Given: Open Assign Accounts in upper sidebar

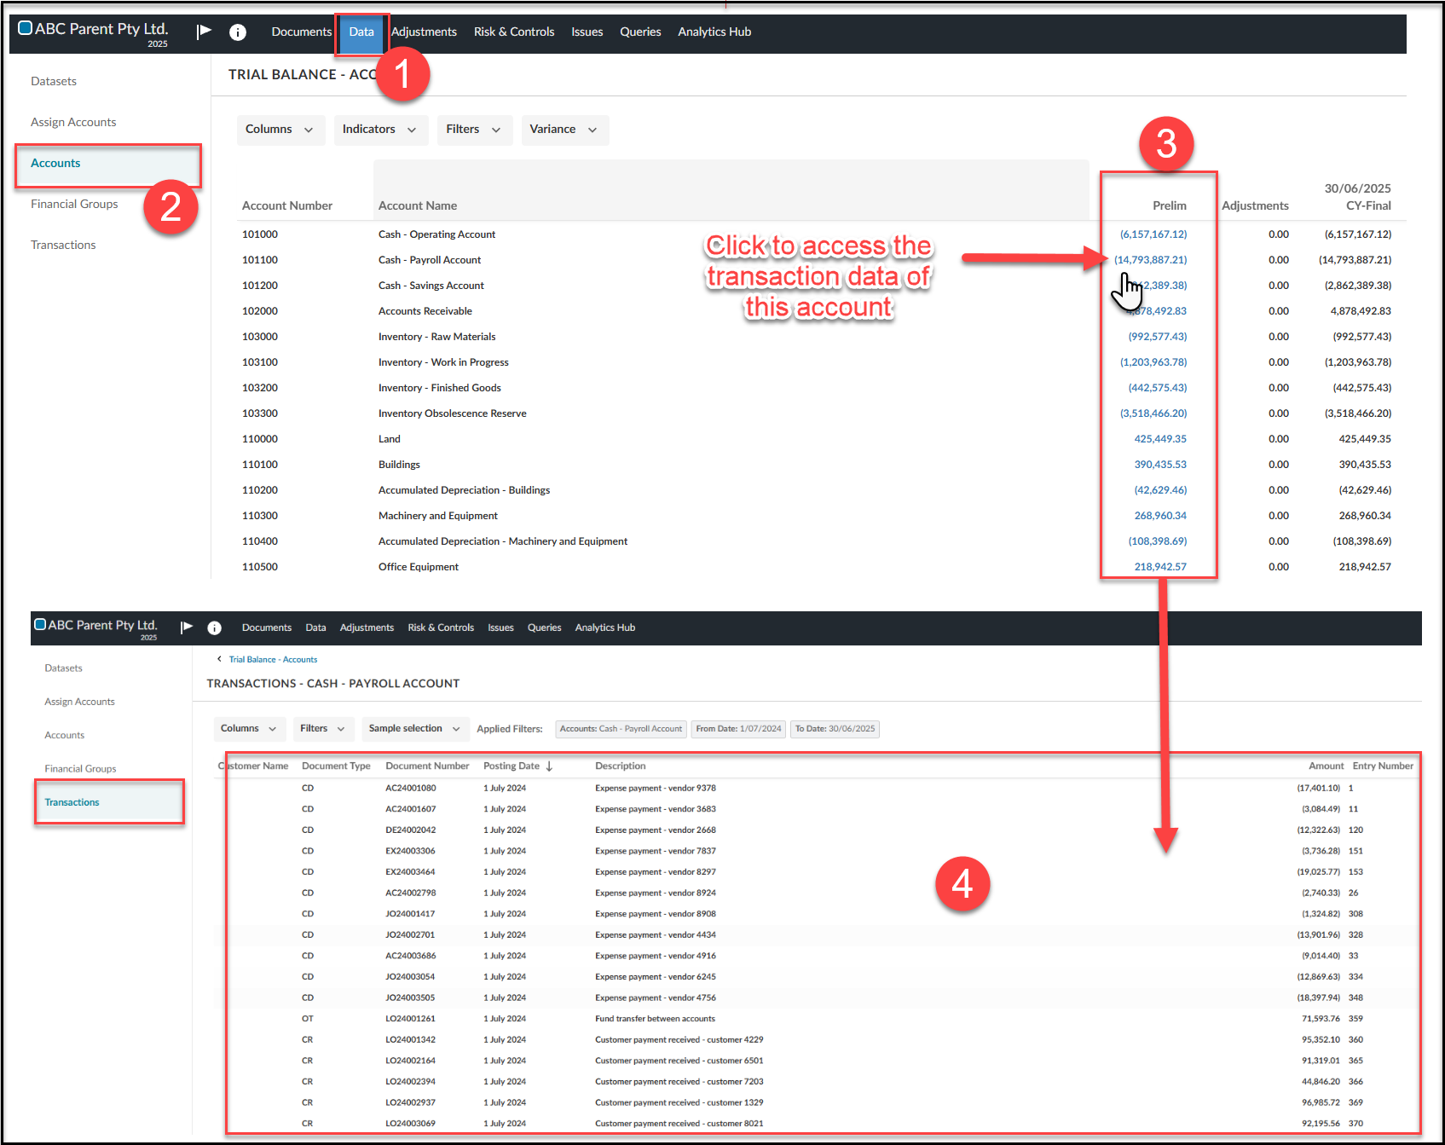Looking at the screenshot, I should click(73, 122).
